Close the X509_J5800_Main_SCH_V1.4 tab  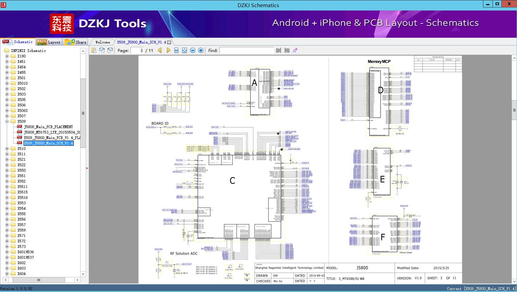169,42
